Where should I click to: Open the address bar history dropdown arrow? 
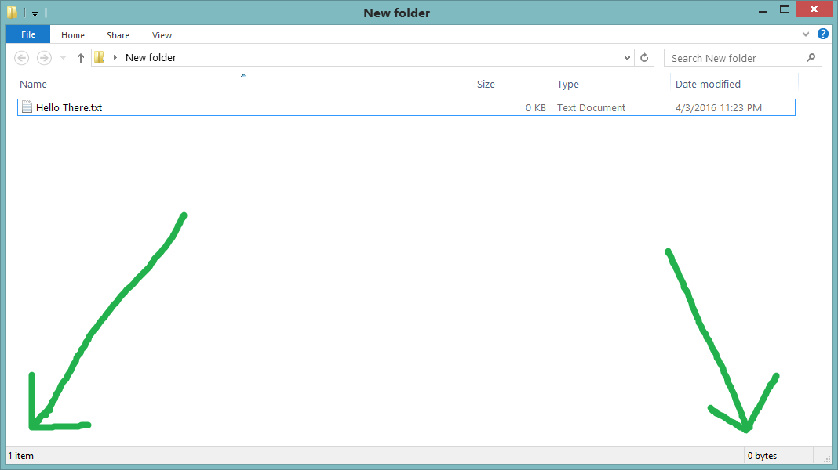click(x=626, y=57)
